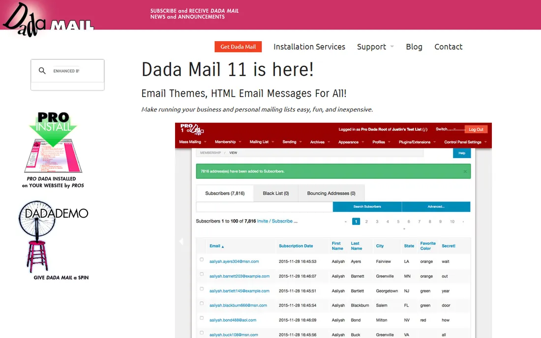Open the Archives dropdown
The width and height of the screenshot is (541, 338).
pyautogui.click(x=320, y=142)
